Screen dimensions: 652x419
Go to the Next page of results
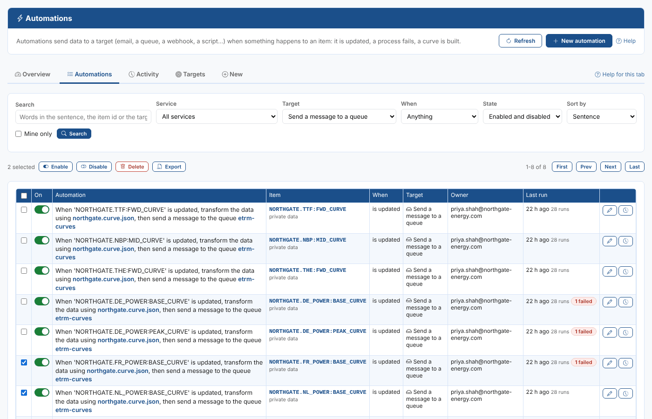(610, 167)
